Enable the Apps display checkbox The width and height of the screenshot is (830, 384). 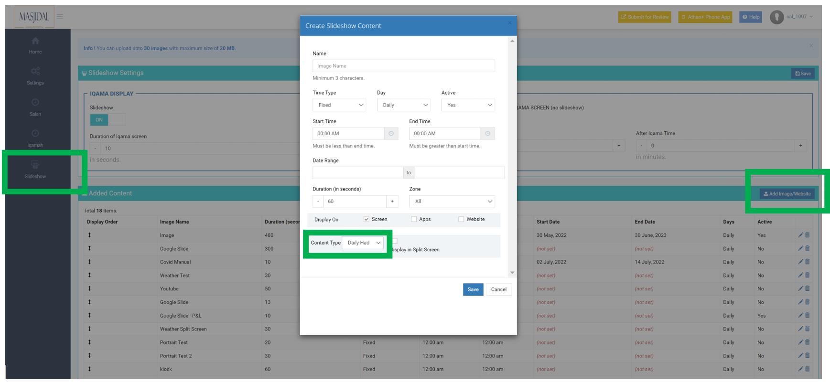414,219
